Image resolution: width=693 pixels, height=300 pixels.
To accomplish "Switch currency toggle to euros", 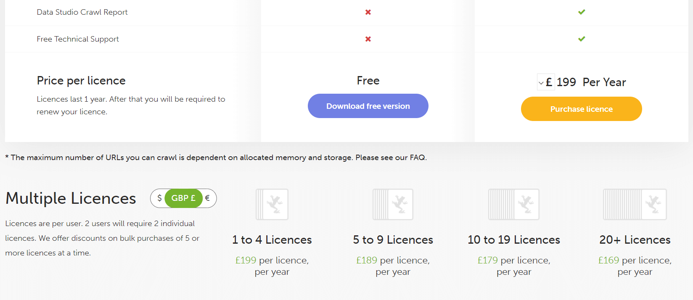I will (207, 198).
